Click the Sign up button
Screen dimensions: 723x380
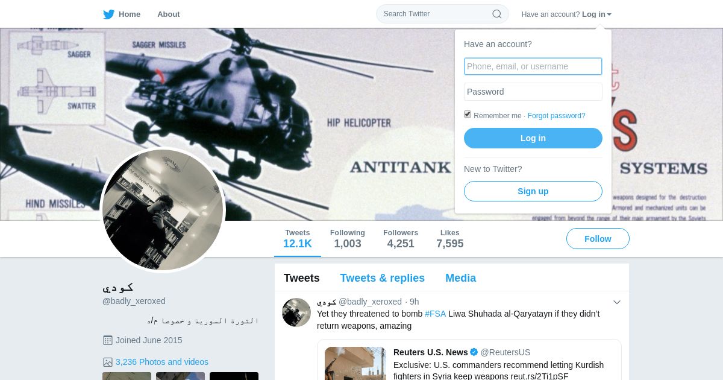point(533,191)
